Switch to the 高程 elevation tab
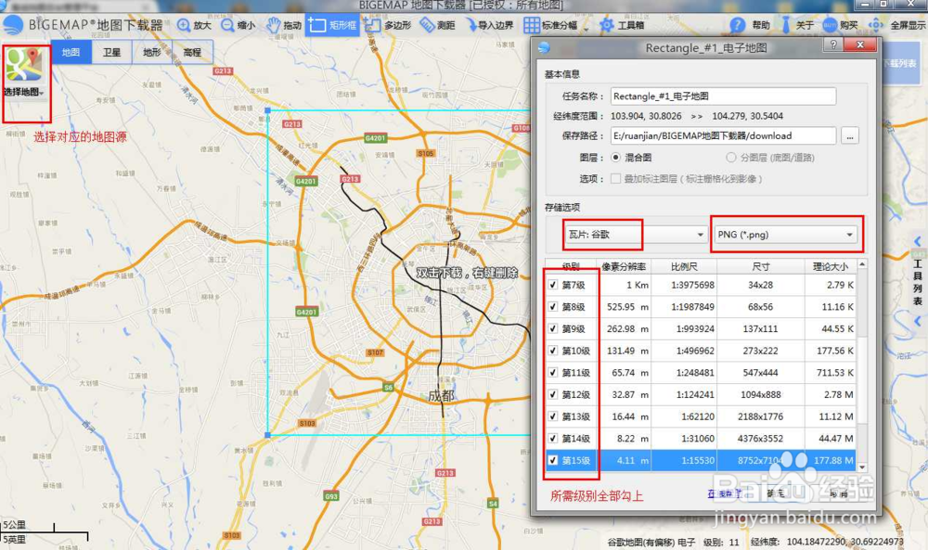 pos(190,52)
